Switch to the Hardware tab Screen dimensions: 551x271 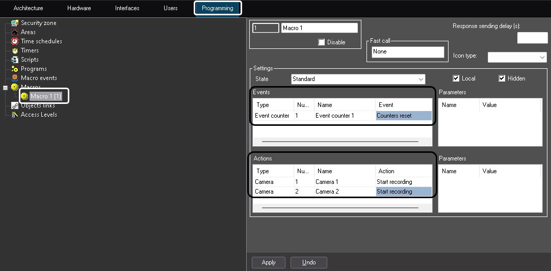[x=79, y=8]
